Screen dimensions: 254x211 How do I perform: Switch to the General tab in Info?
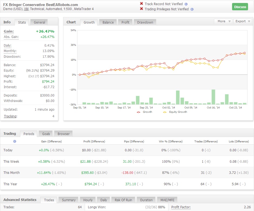click(x=39, y=23)
